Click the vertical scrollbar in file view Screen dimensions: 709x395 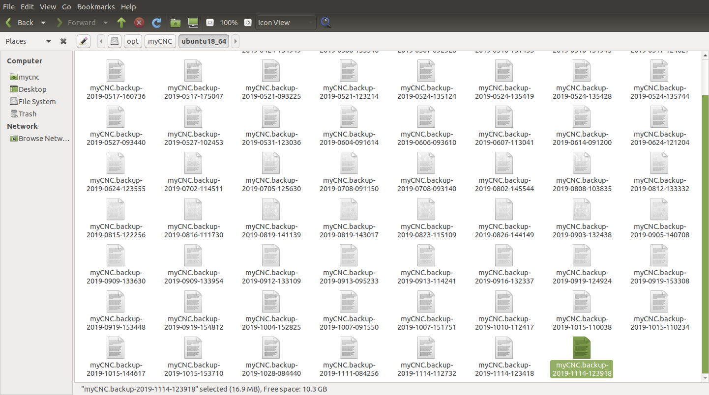706,221
